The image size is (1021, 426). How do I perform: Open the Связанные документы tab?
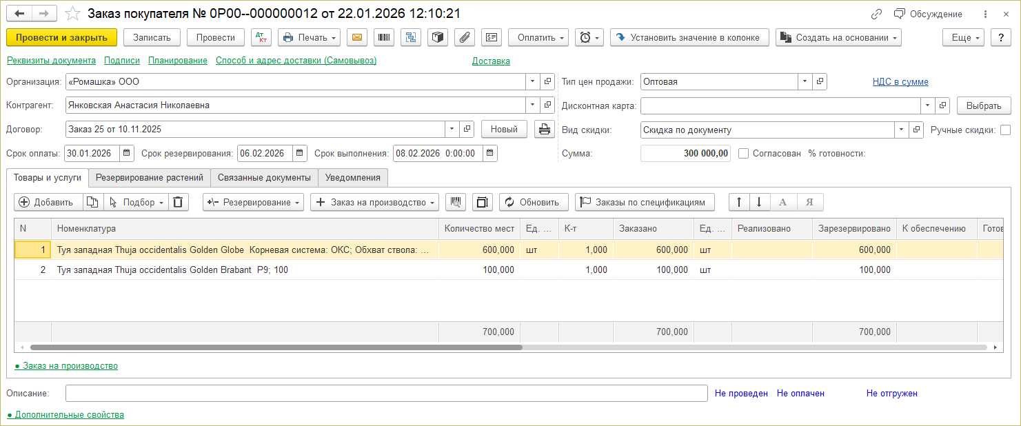264,177
